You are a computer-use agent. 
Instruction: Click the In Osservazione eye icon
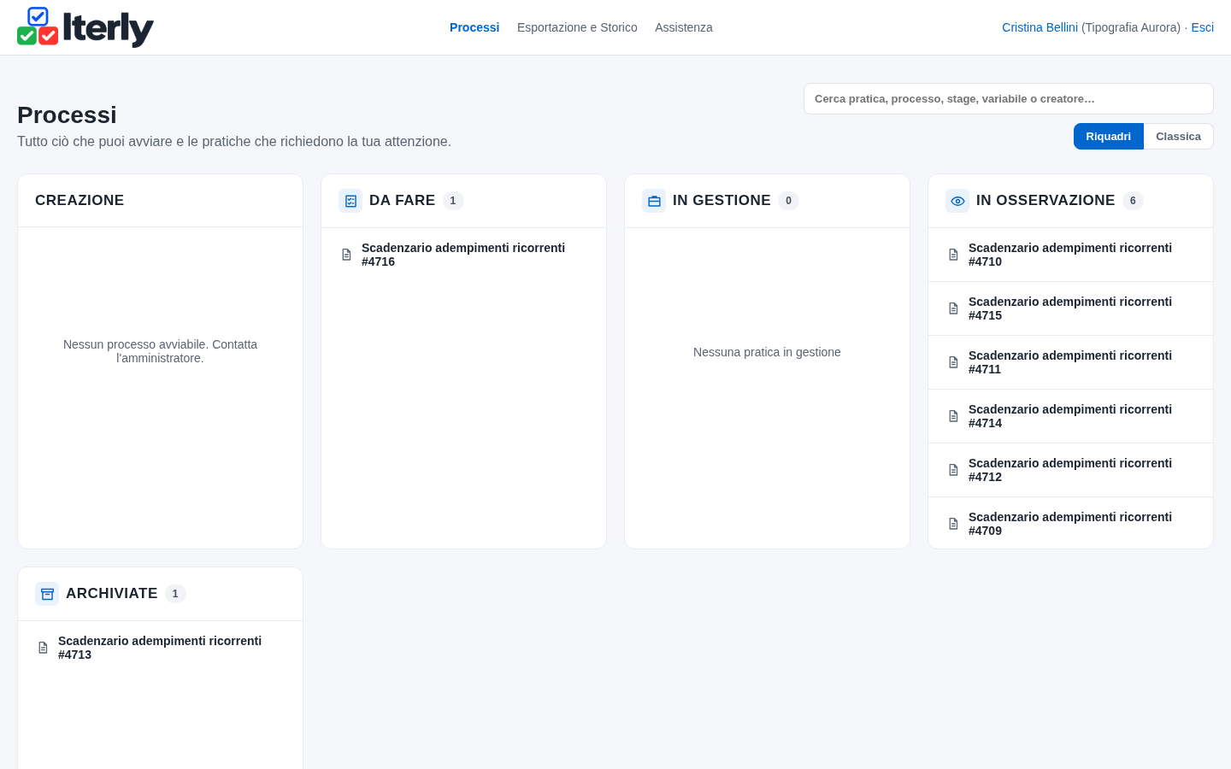pos(957,201)
